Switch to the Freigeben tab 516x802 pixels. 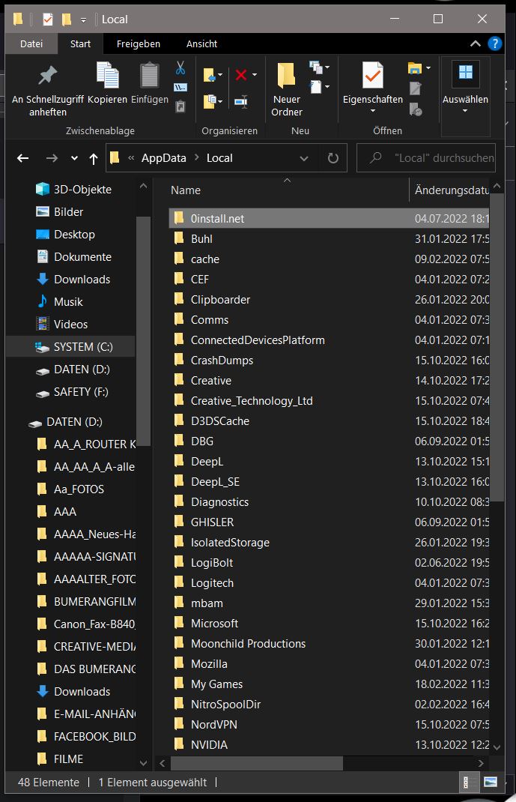click(x=138, y=44)
